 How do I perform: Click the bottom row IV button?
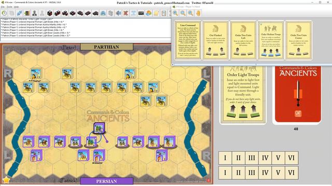click(x=265, y=173)
